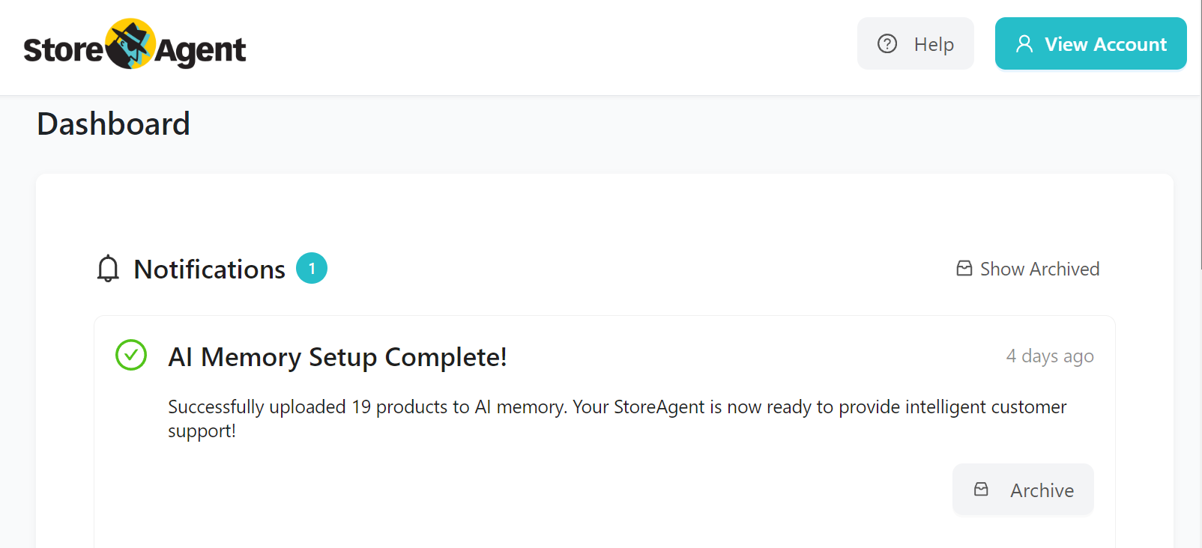Open the Help button

coord(915,44)
